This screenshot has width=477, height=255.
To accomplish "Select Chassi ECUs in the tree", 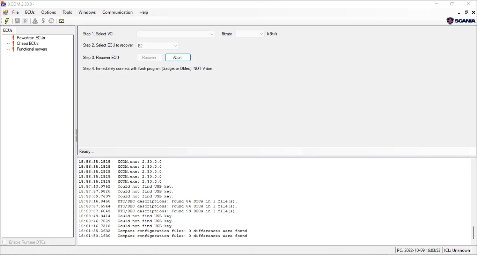I will pos(28,43).
